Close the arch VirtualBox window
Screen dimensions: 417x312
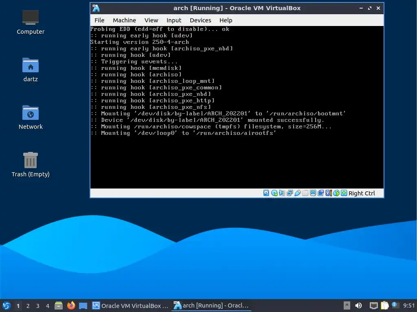378,8
